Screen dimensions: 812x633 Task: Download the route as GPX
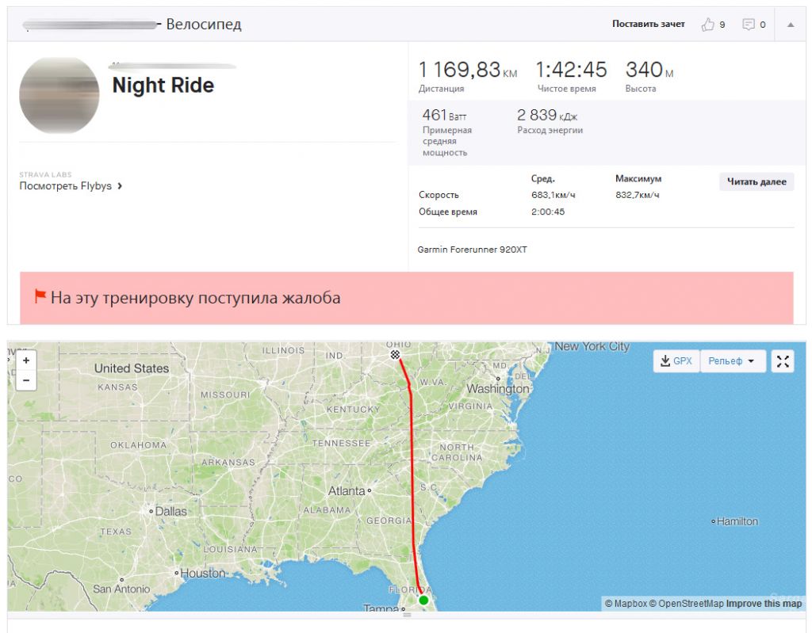[x=676, y=361]
